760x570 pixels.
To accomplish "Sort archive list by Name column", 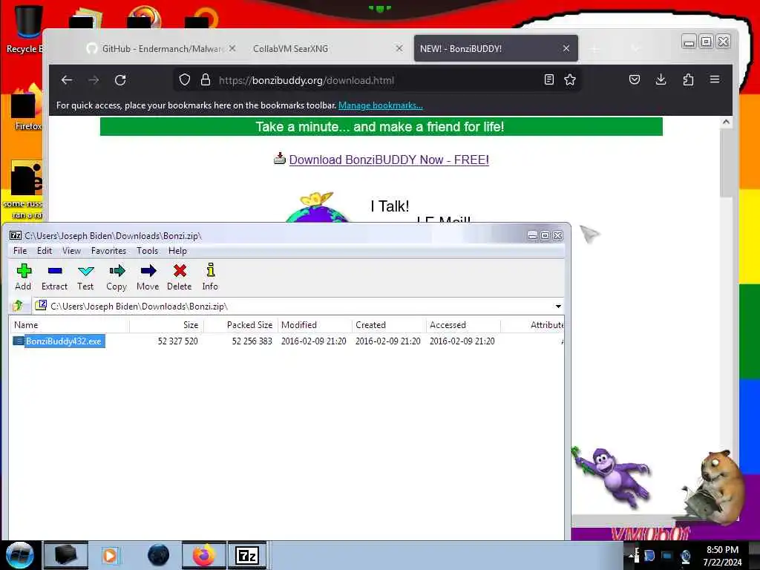I will [x=69, y=325].
